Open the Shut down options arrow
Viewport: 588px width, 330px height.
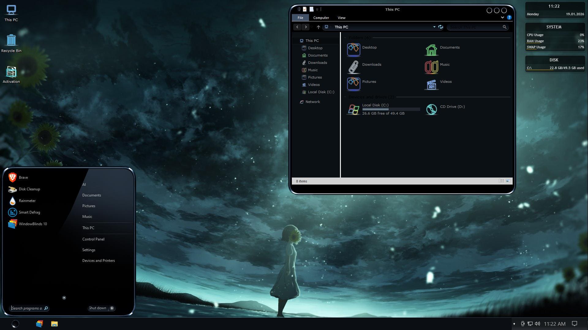coord(112,308)
